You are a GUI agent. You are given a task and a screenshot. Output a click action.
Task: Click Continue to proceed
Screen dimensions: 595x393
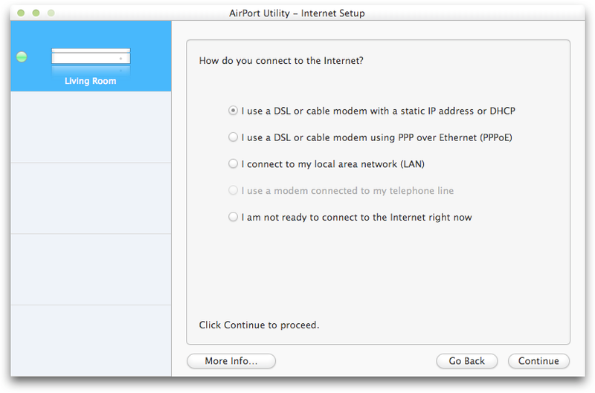click(x=538, y=361)
